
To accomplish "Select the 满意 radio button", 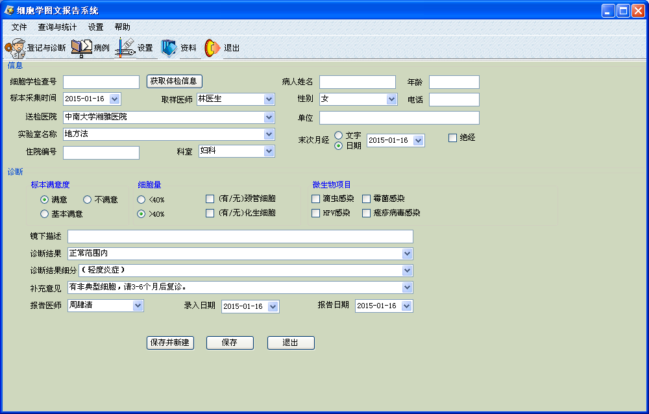I will click(44, 200).
